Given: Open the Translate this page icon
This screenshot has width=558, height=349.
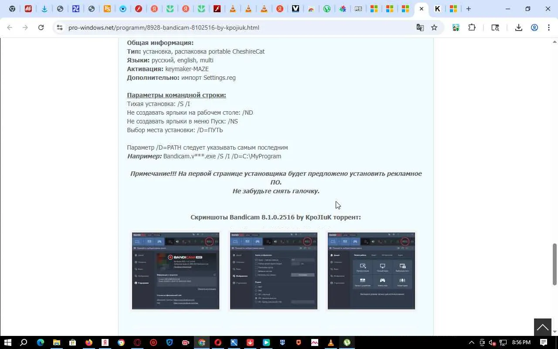Looking at the screenshot, I should (x=420, y=27).
